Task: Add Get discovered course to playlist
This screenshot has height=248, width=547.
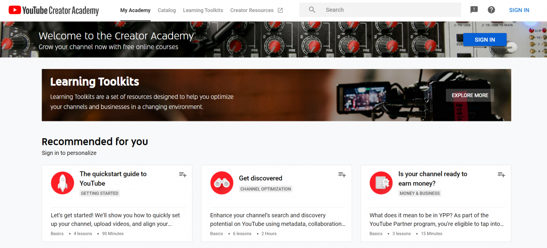Action: pyautogui.click(x=342, y=174)
